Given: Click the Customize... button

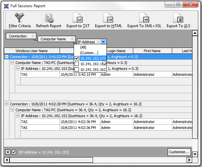Looking at the screenshot, I should click(x=179, y=152).
